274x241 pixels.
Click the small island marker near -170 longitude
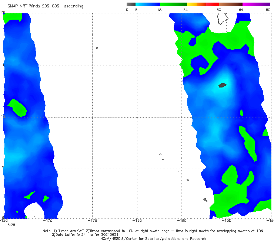(97, 48)
